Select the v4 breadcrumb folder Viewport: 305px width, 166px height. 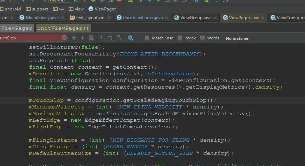(58, 9)
